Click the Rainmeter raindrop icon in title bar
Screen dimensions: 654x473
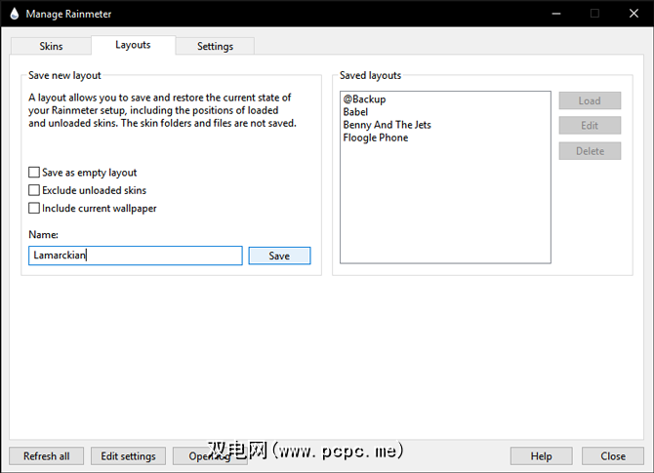point(15,14)
